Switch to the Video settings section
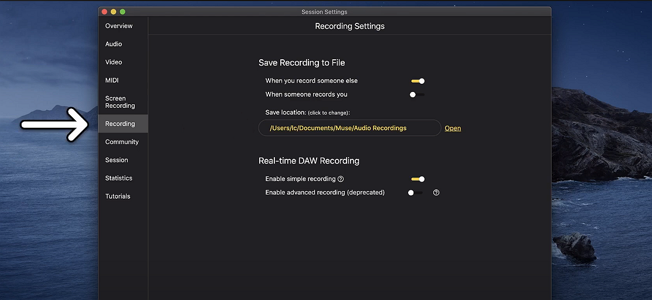The width and height of the screenshot is (652, 300). tap(114, 62)
